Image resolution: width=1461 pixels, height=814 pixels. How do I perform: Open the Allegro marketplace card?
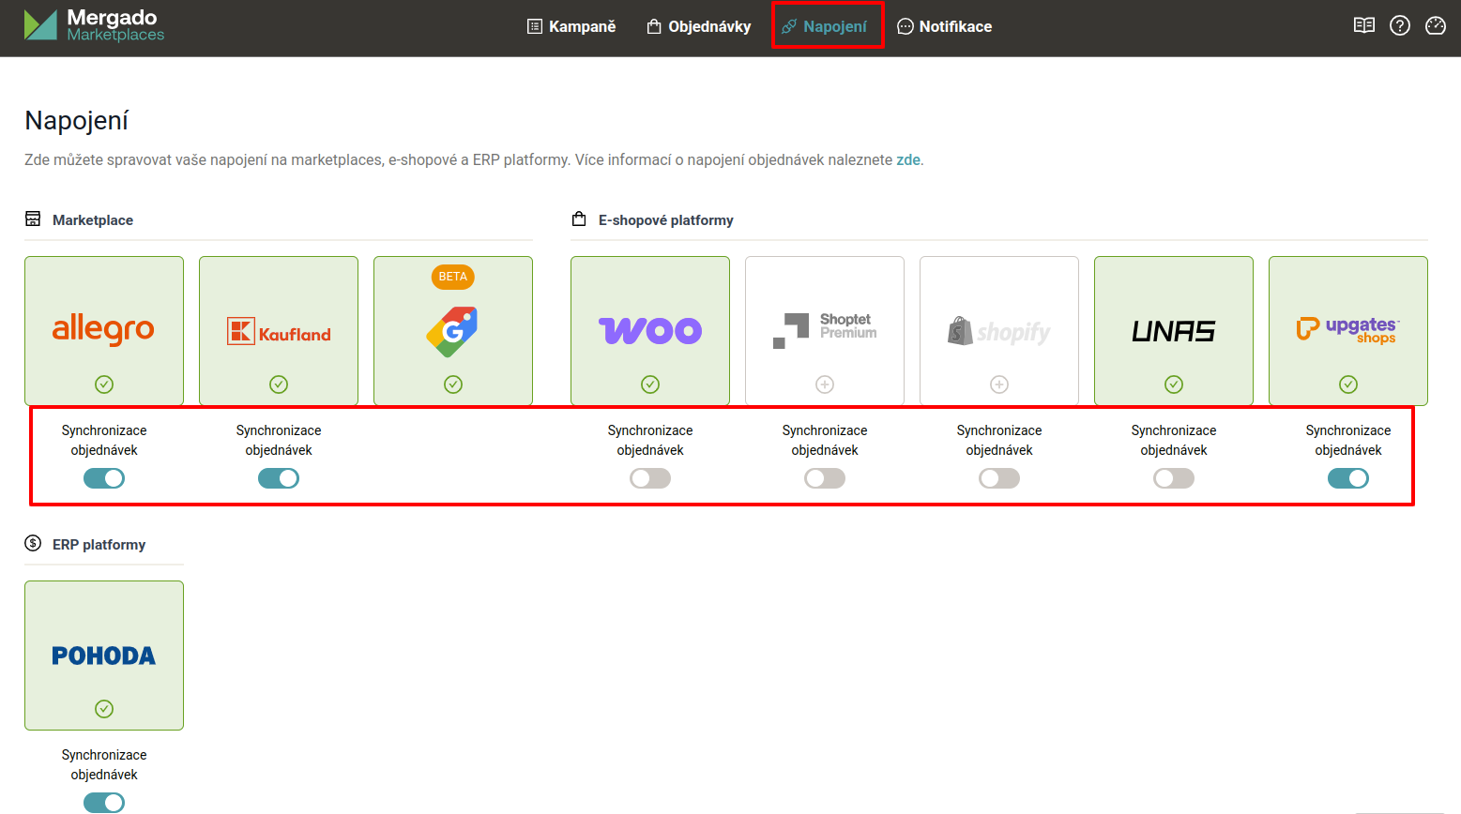pos(104,330)
